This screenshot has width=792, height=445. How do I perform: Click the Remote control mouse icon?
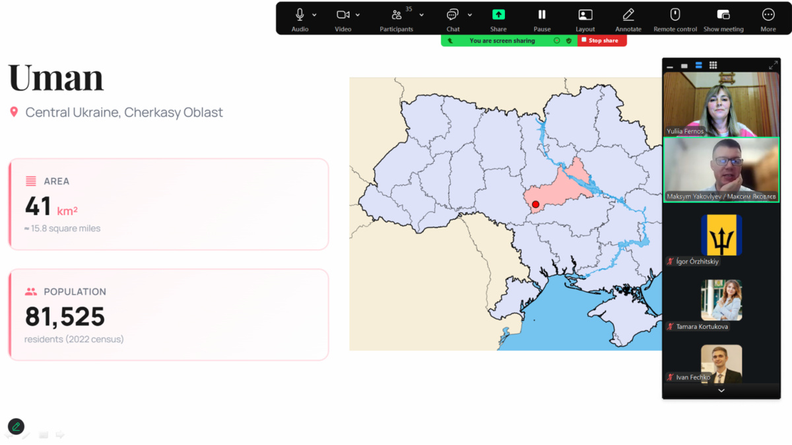coord(675,15)
